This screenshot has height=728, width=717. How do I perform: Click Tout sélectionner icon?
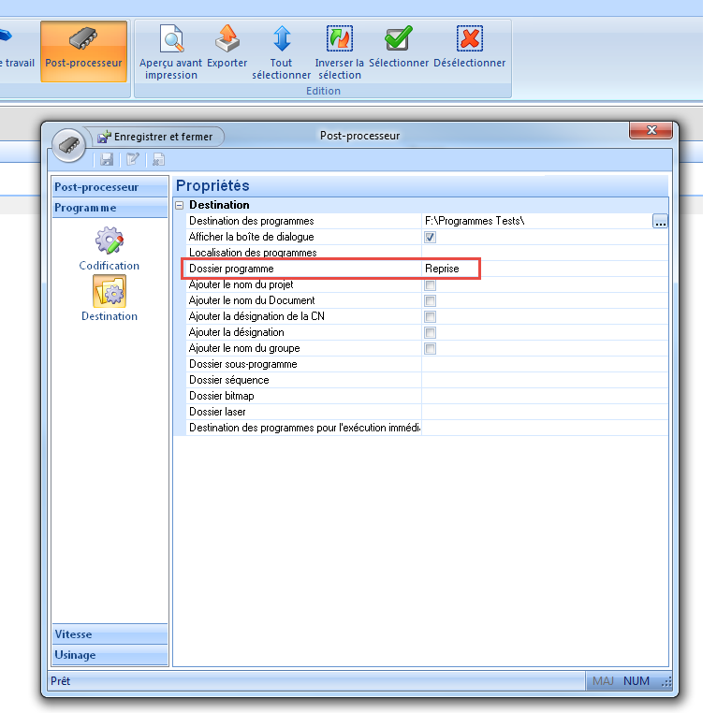coord(282,39)
